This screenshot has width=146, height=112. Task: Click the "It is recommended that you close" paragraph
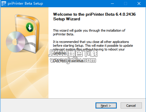(93, 47)
